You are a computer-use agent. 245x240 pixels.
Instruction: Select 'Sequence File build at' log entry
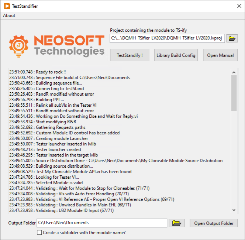[69, 78]
